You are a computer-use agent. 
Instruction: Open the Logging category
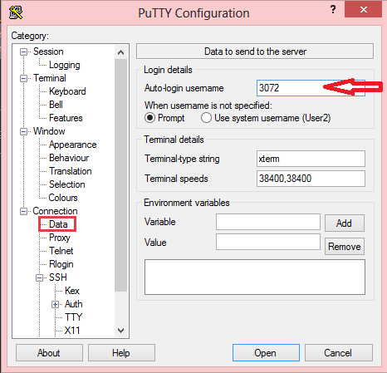[x=65, y=65]
